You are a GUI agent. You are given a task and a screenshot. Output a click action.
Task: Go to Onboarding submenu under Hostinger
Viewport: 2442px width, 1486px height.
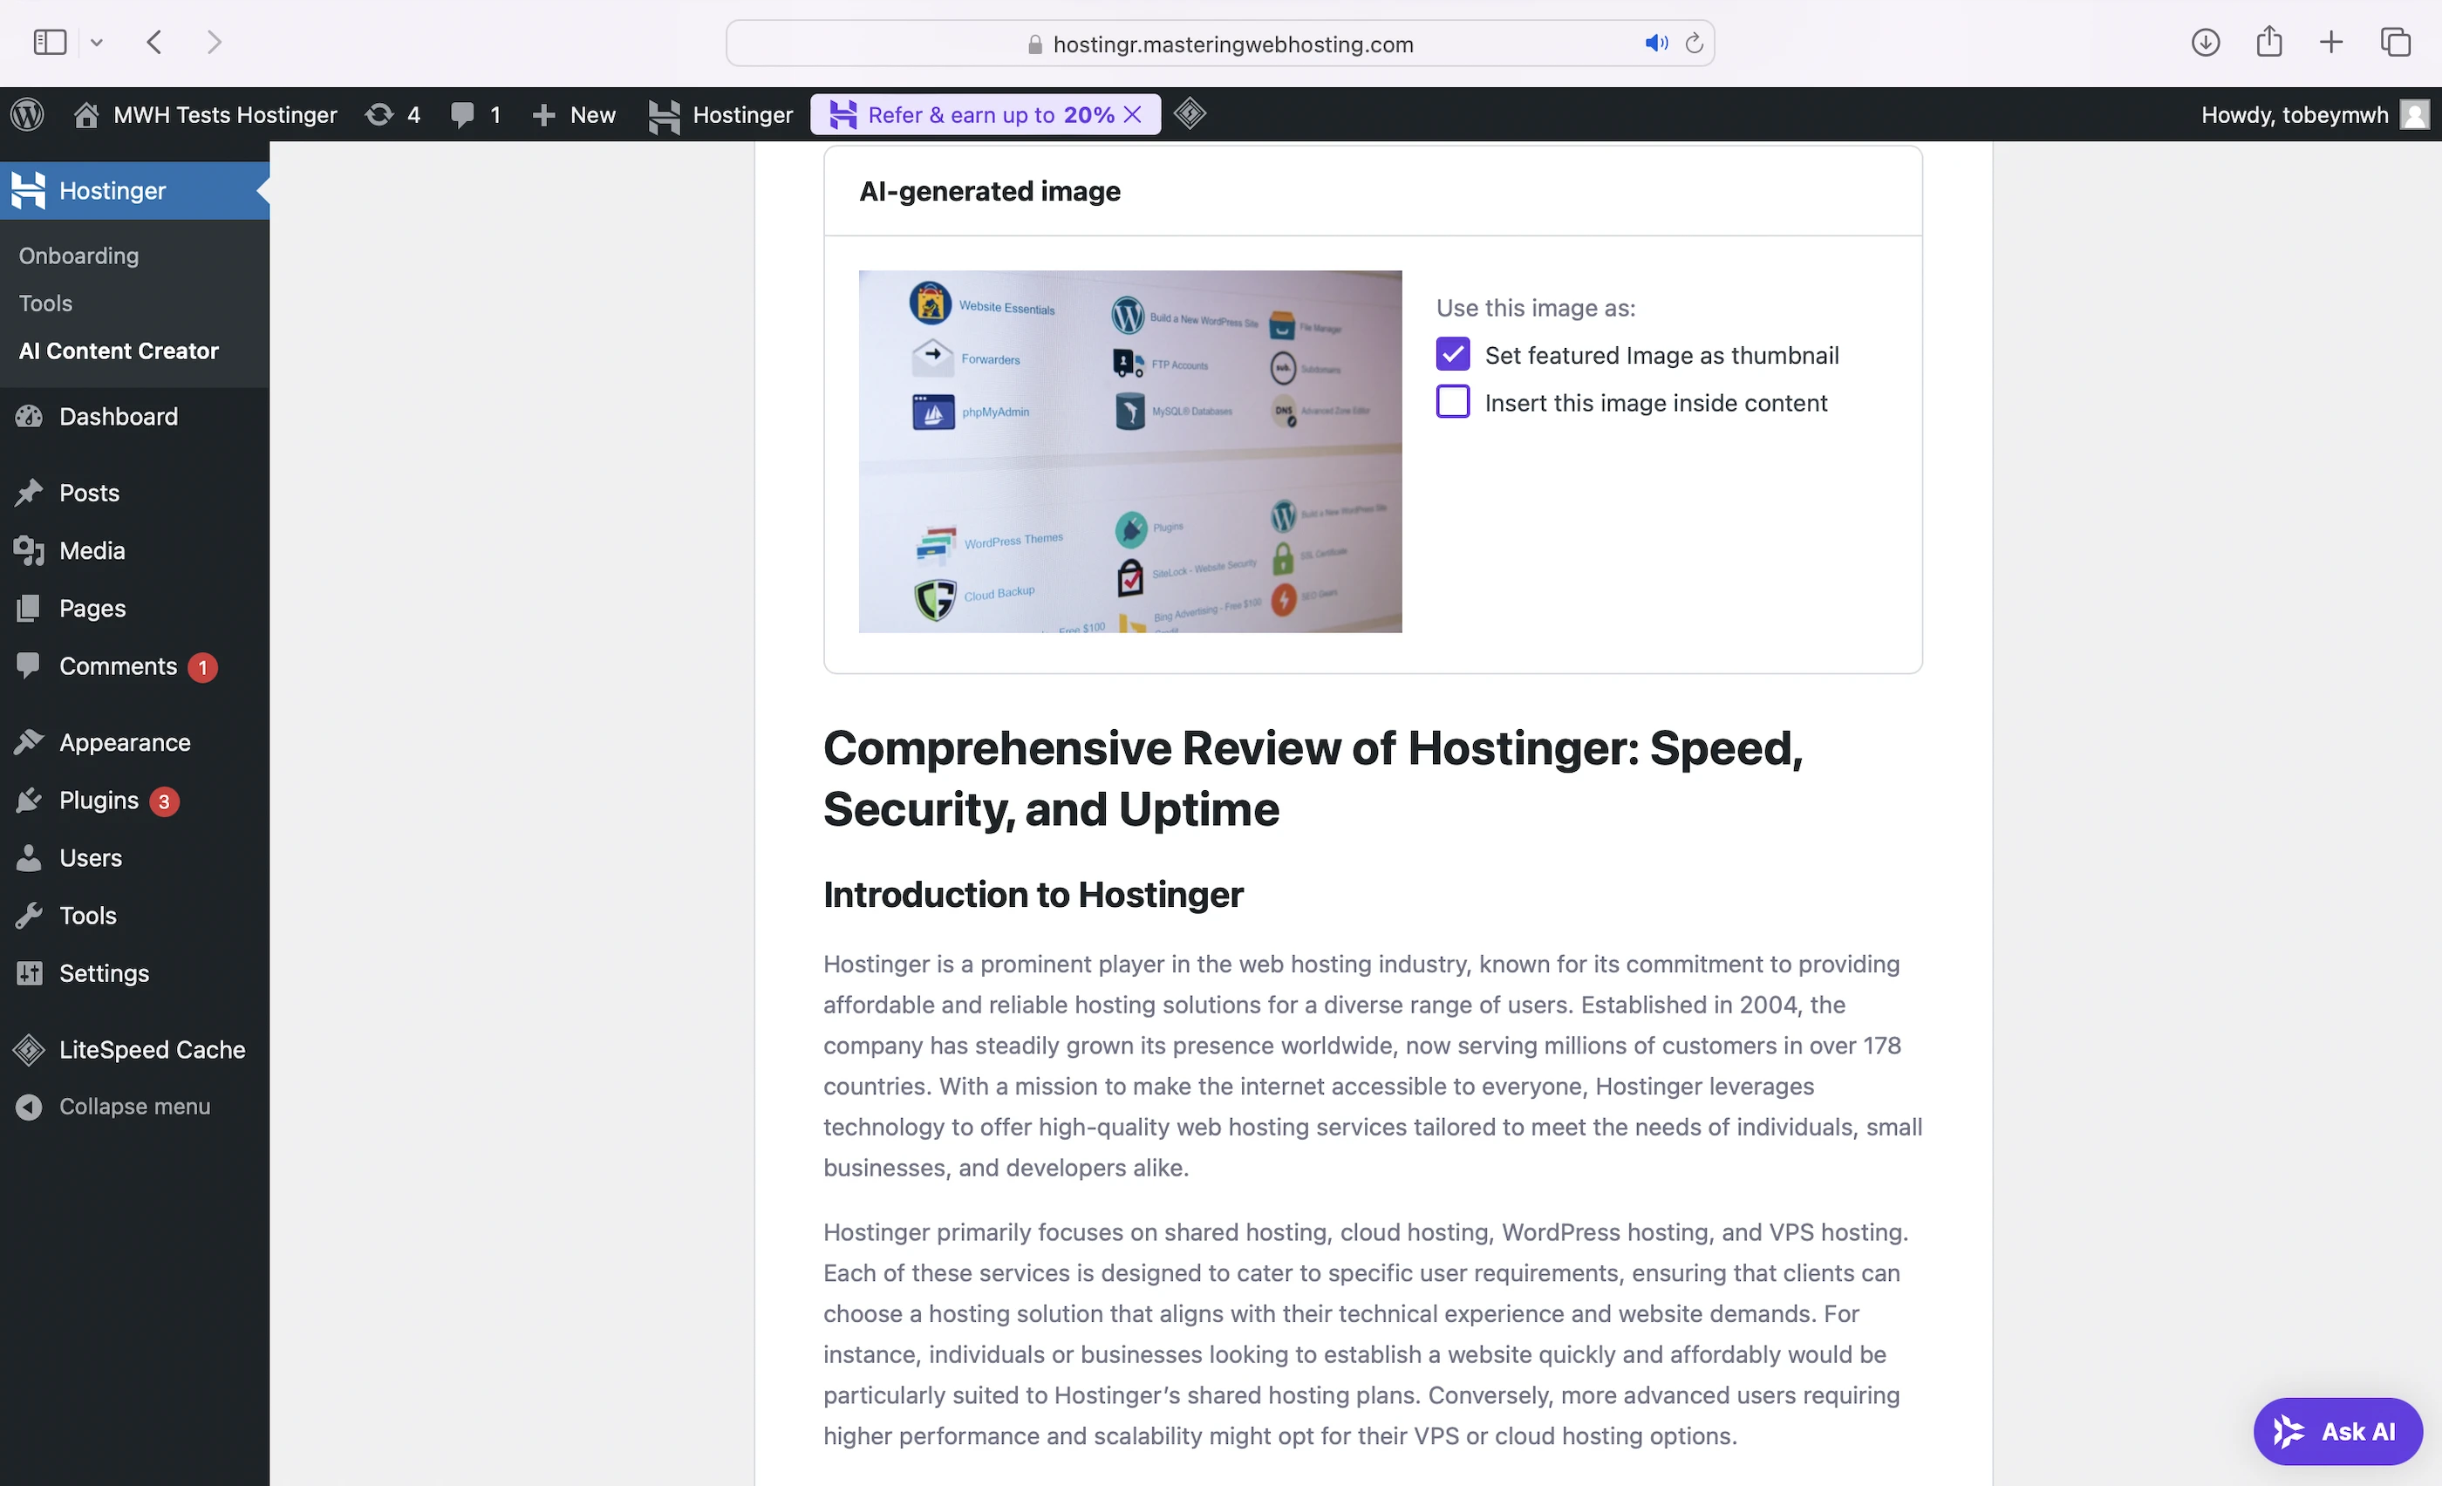pyautogui.click(x=79, y=256)
